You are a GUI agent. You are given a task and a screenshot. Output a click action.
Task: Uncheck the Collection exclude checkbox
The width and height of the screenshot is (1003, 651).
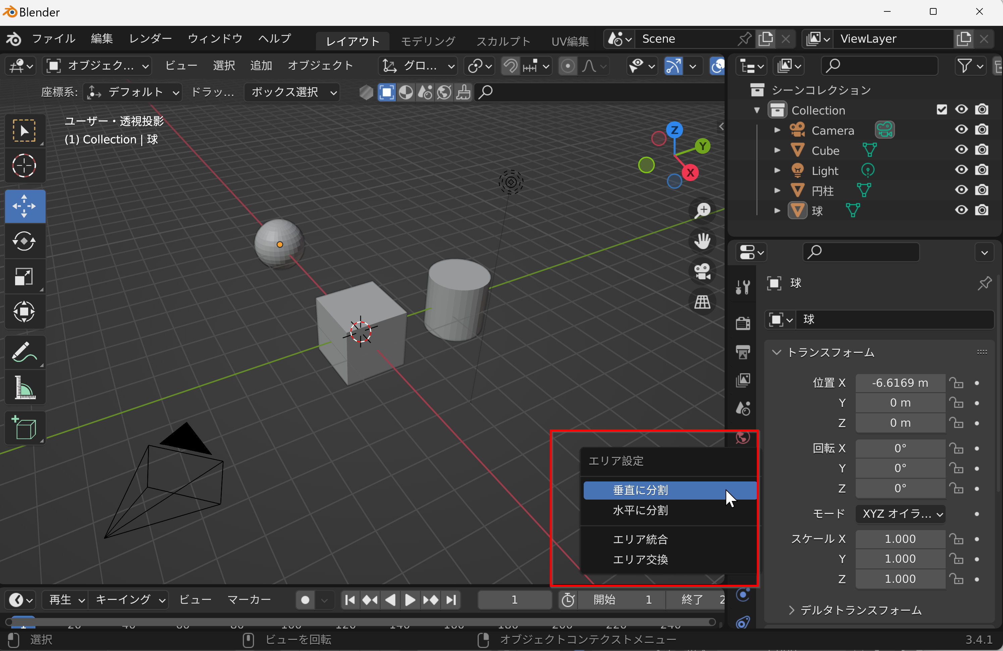[x=942, y=110]
